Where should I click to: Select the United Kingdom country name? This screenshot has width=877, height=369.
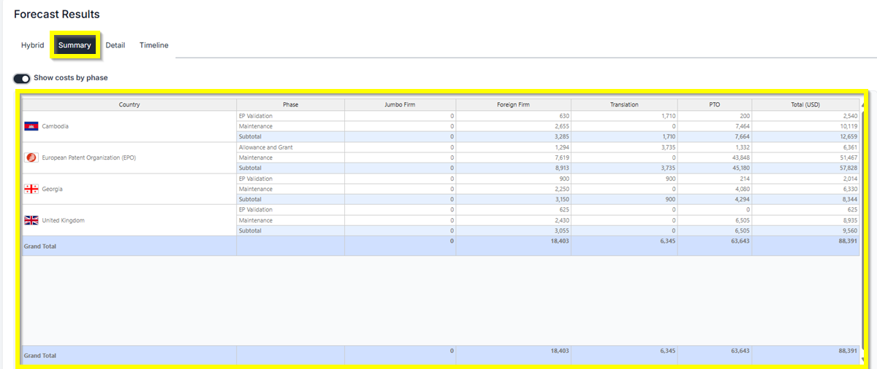point(63,220)
